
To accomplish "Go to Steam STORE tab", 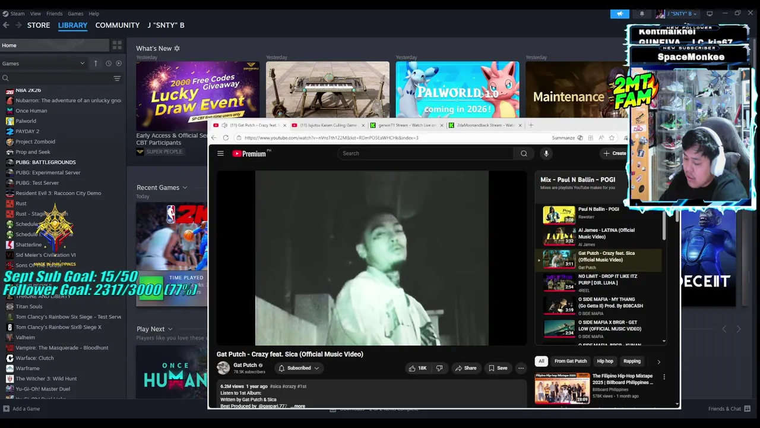I will (x=39, y=25).
